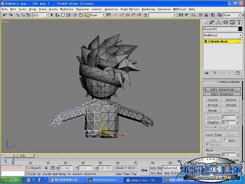Open the MAXScript menu
The width and height of the screenshot is (245, 184).
(x=180, y=9)
